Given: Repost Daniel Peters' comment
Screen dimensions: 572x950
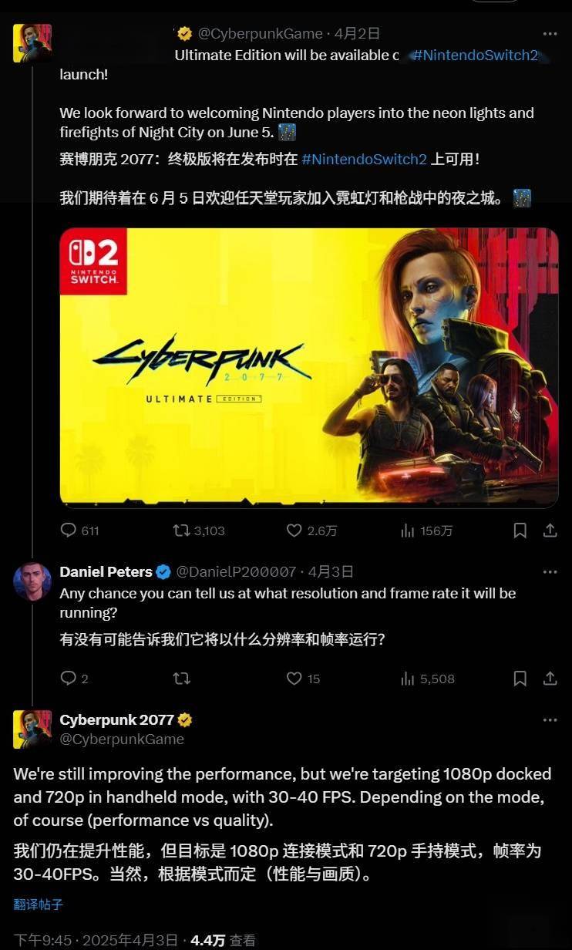Looking at the screenshot, I should pos(181,679).
